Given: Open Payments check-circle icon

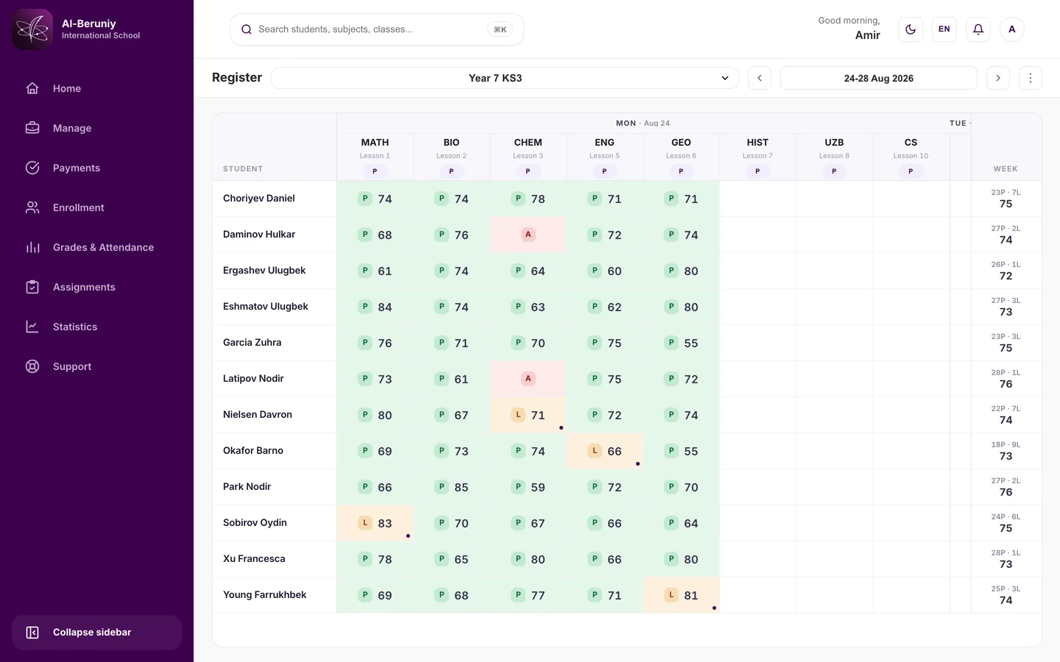Looking at the screenshot, I should click(x=32, y=168).
